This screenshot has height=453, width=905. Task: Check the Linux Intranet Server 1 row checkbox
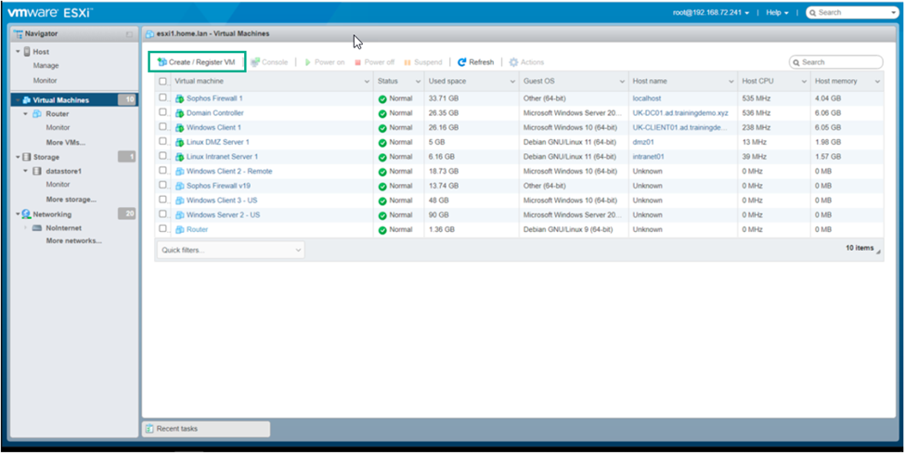tap(162, 156)
